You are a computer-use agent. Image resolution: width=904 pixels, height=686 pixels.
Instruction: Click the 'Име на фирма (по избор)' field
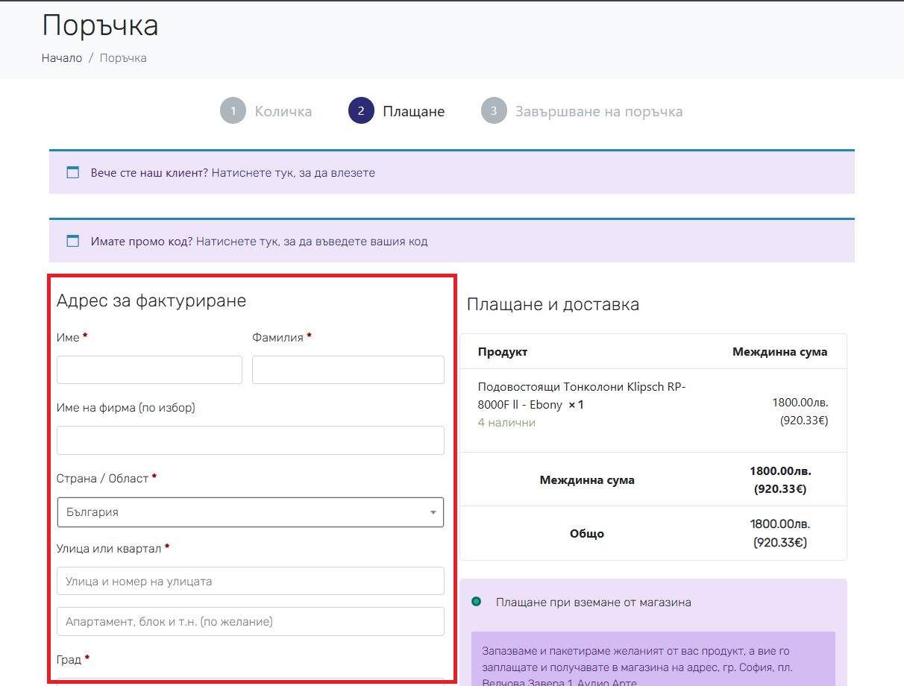(251, 440)
